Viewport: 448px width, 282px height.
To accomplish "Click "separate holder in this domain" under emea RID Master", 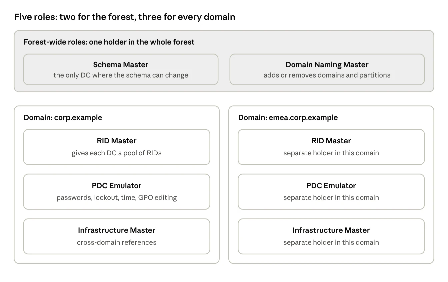I will pyautogui.click(x=331, y=153).
